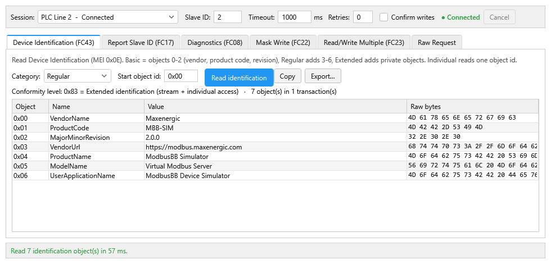
Task: Click the Maxenergic value cell
Action: click(275, 119)
